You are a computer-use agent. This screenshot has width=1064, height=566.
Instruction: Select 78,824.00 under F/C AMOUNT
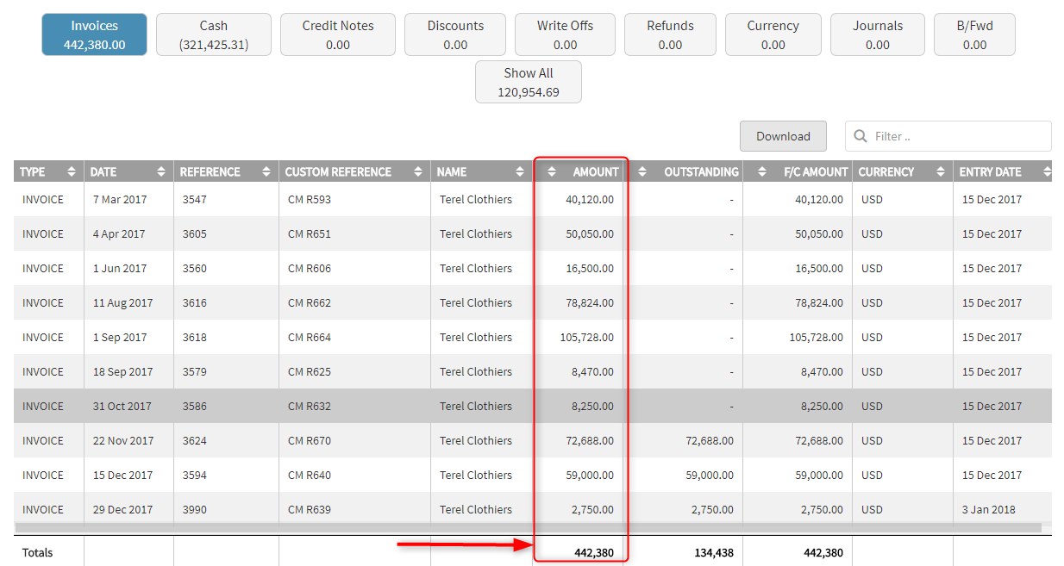(x=819, y=302)
